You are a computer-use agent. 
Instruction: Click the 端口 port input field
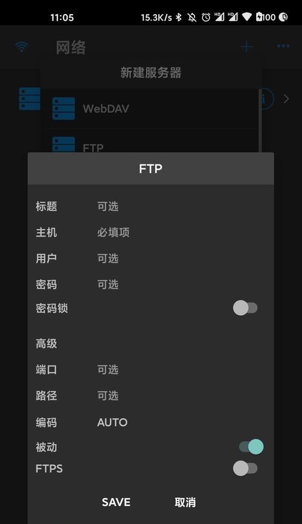click(x=180, y=370)
